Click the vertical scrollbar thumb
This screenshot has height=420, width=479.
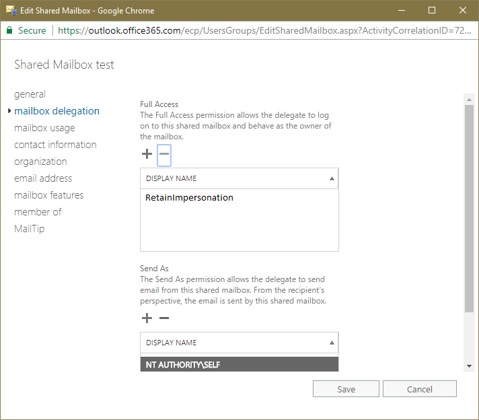pyautogui.click(x=469, y=209)
